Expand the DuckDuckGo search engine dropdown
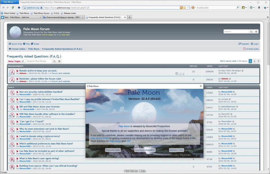Screen dimensions: 270x174 pyautogui.click(x=194, y=8)
